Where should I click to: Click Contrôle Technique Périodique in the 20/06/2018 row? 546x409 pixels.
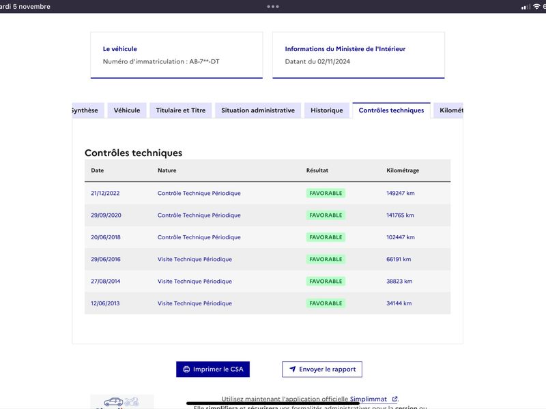pos(199,237)
